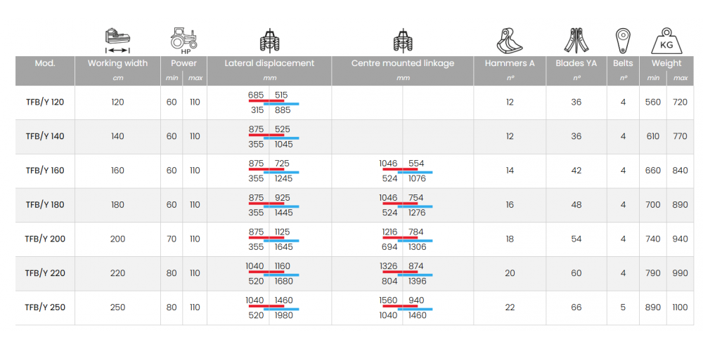
Task: Click the 1100 max weight value
Action: (680, 307)
